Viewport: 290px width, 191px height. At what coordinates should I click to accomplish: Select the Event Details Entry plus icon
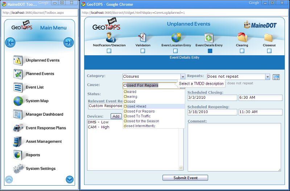point(209,38)
